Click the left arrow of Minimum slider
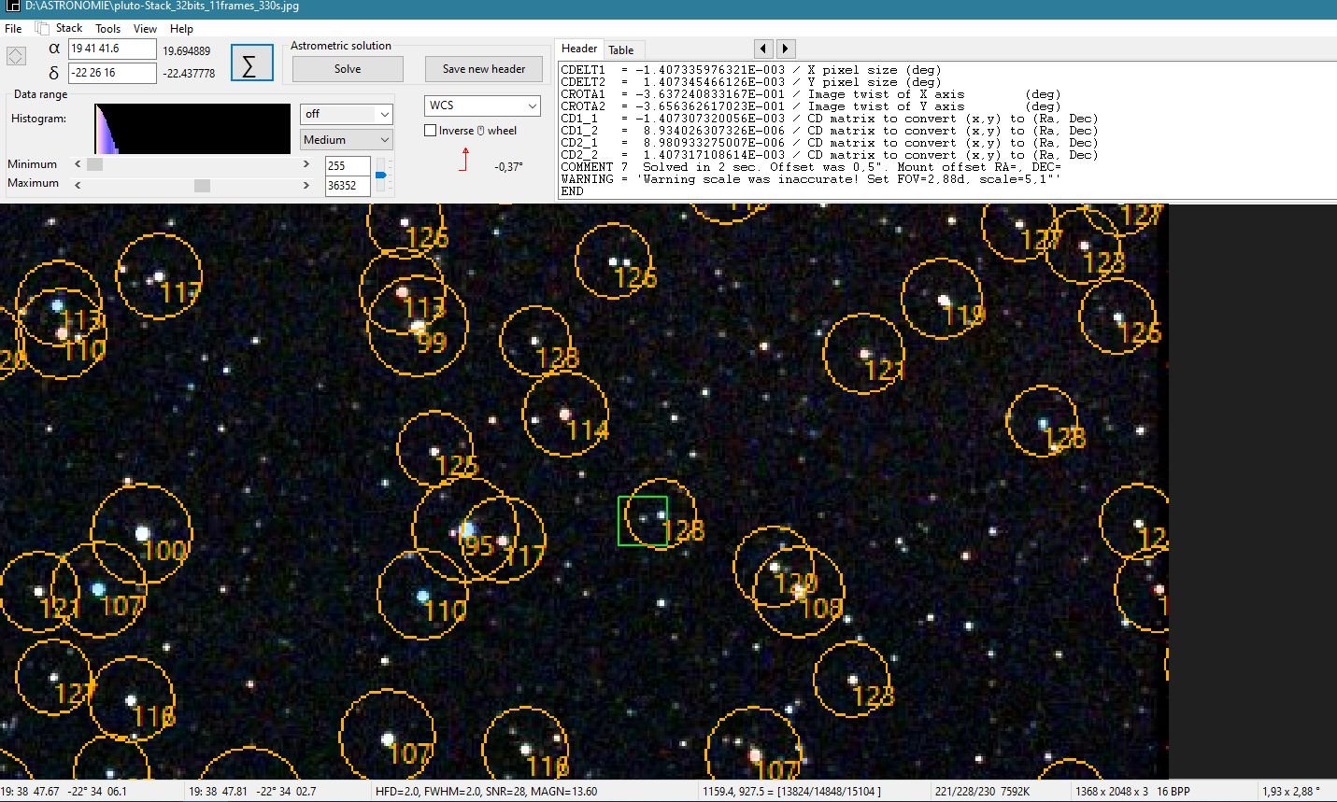 78,164
